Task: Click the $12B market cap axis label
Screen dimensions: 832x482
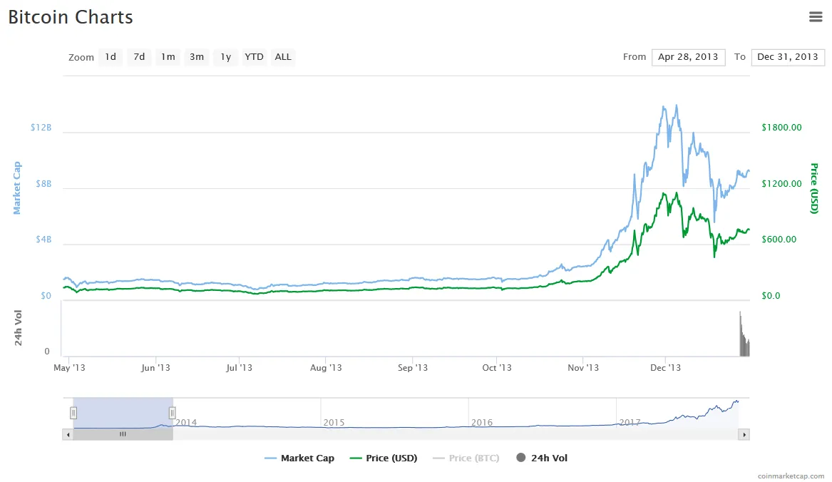Action: [41, 128]
